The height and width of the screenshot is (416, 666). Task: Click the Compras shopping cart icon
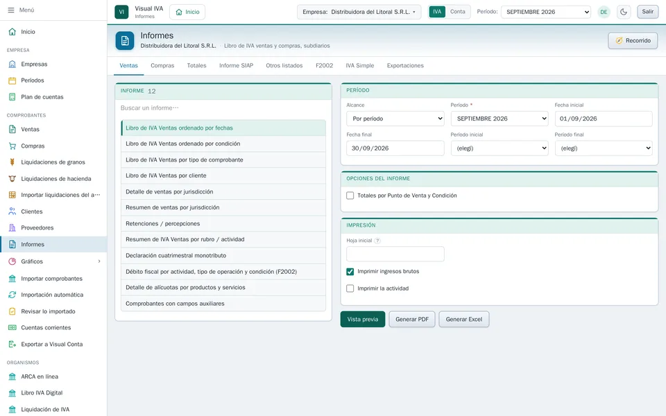coord(12,146)
